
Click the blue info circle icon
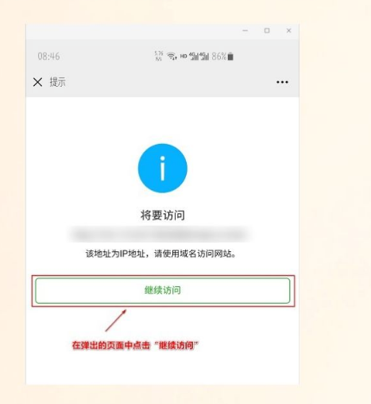163,168
